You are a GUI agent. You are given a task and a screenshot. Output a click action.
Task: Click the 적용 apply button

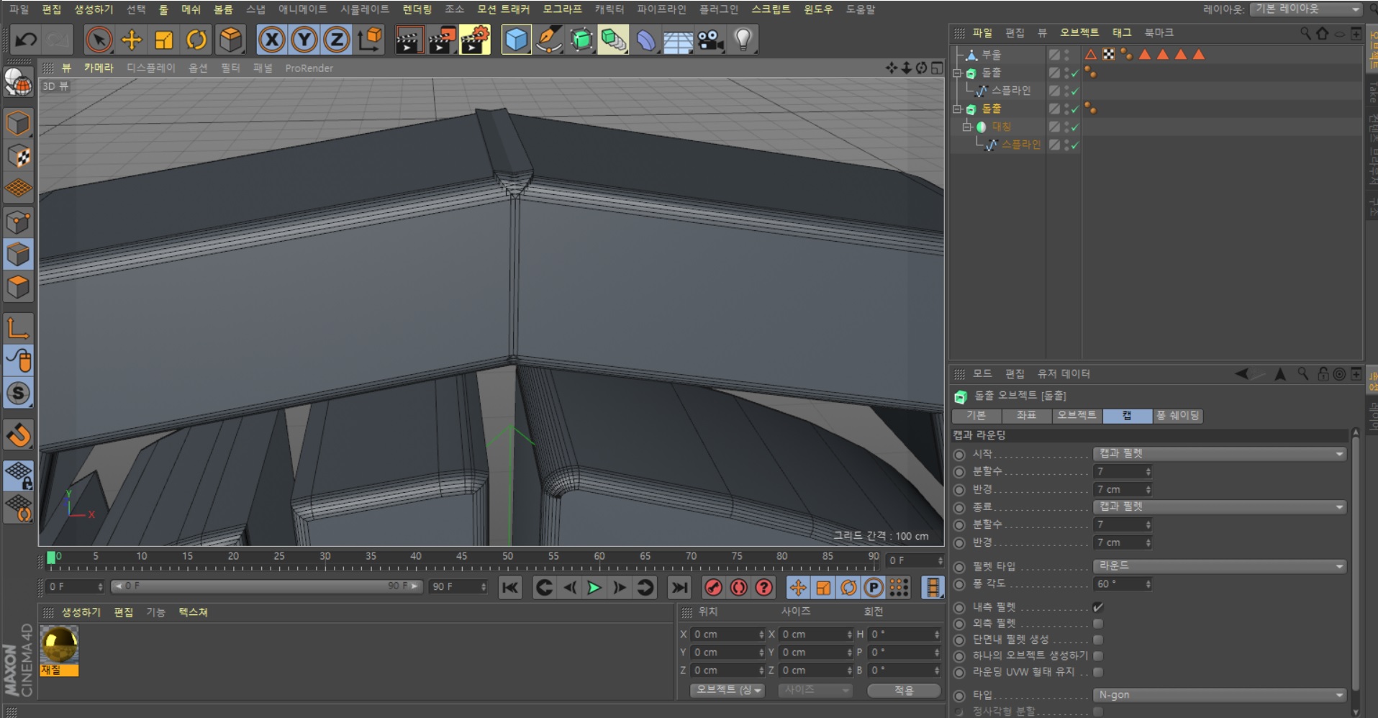[x=904, y=691]
